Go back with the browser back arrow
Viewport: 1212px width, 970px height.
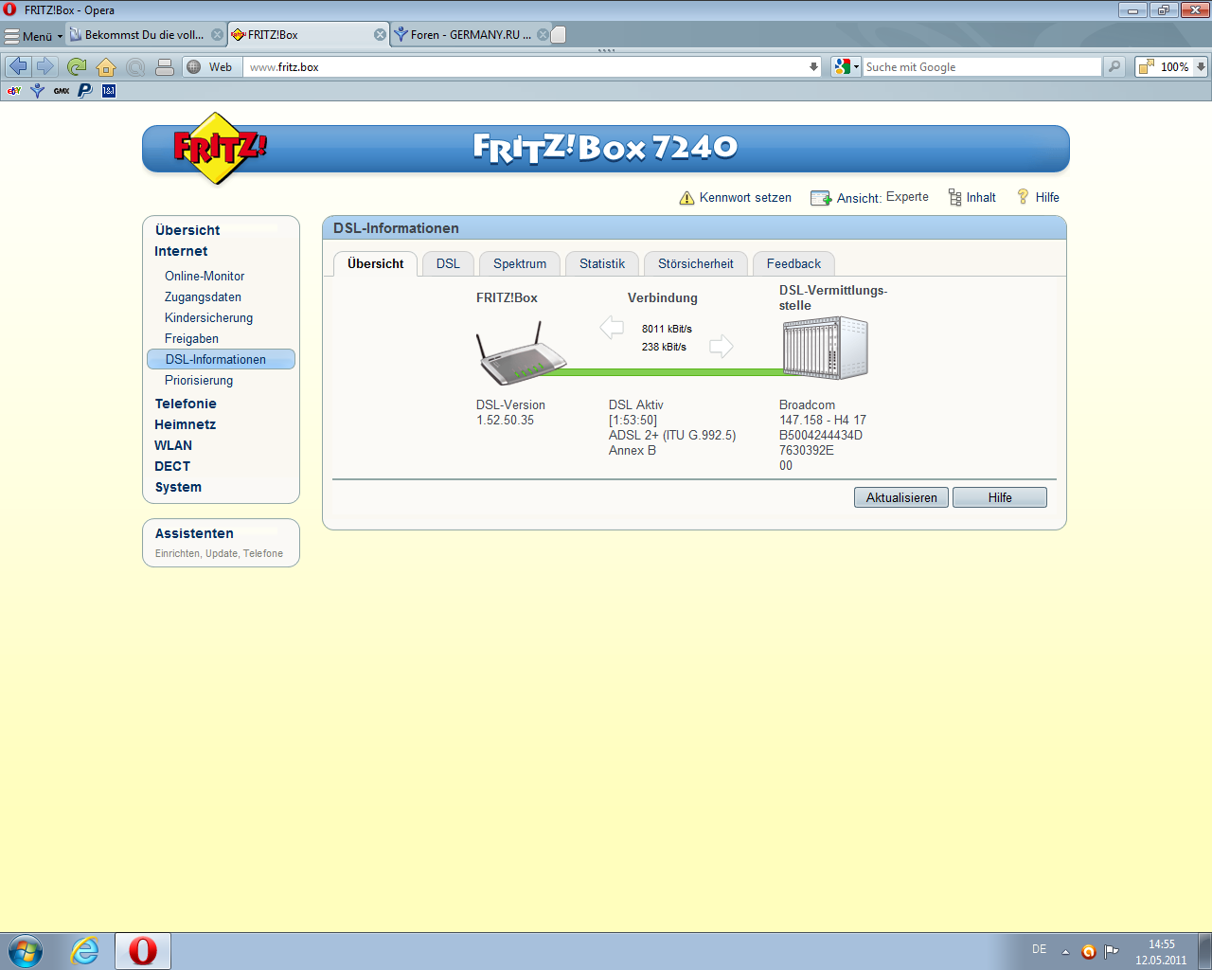tap(18, 66)
